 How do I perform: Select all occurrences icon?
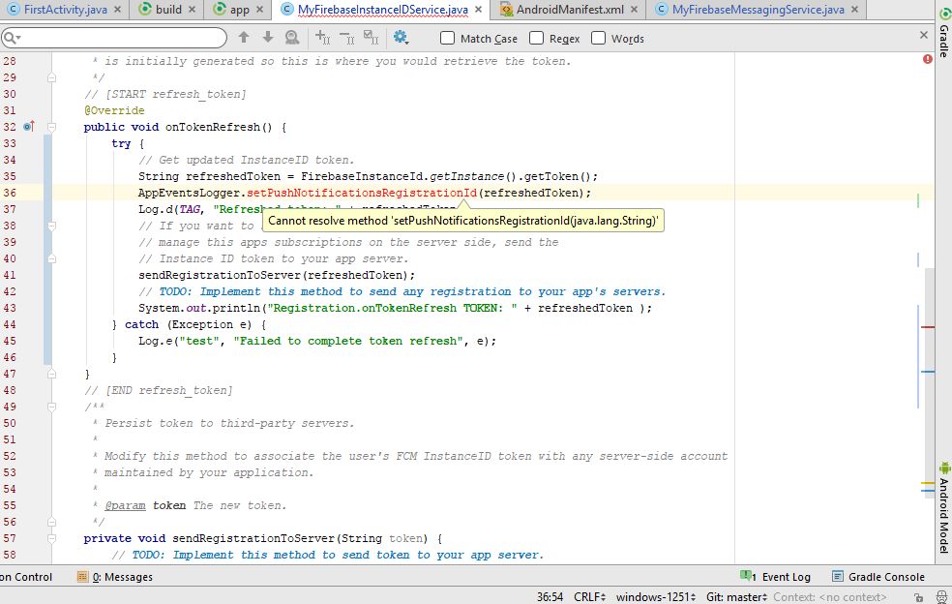371,38
